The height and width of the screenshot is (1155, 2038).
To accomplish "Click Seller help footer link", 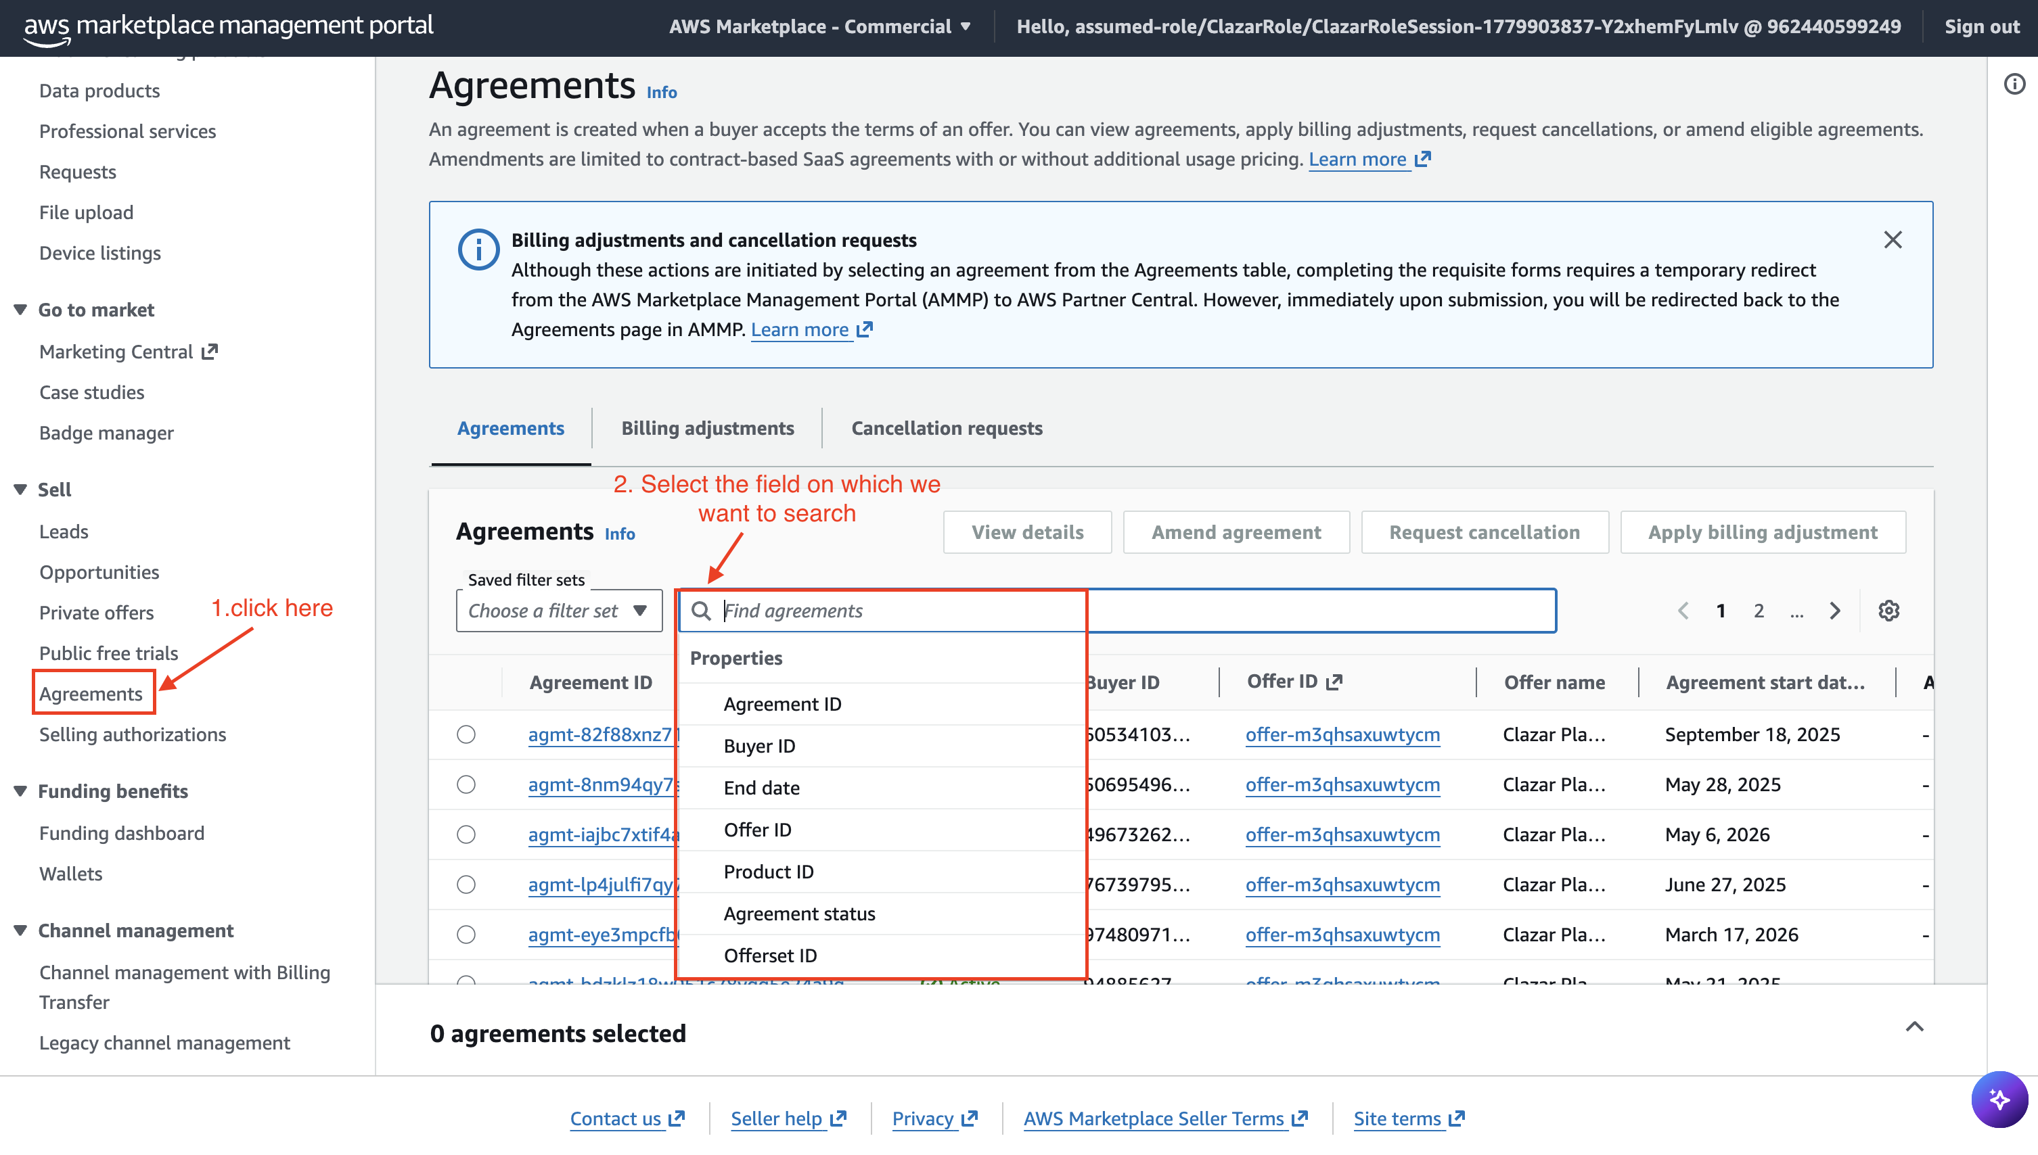I will (788, 1118).
